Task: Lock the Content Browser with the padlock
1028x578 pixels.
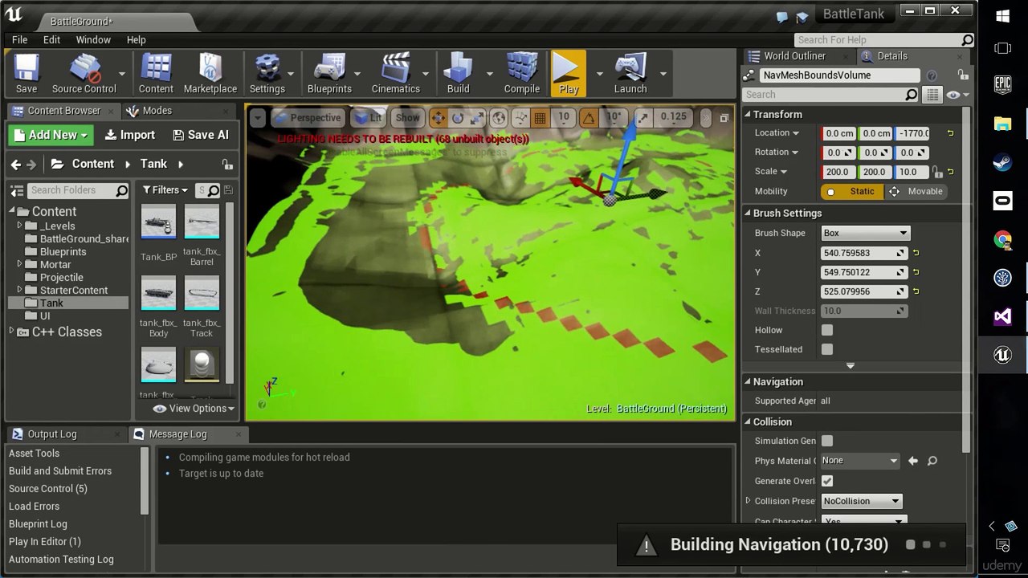Action: tap(228, 164)
